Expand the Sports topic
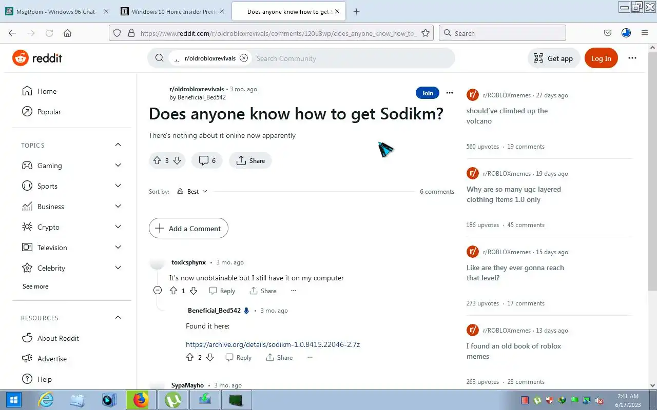The width and height of the screenshot is (657, 410). pos(118,186)
